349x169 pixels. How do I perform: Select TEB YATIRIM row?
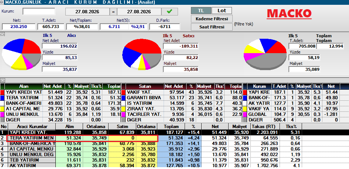[x=174, y=160]
